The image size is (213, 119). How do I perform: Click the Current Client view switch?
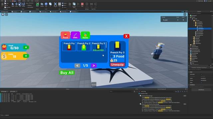click(x=74, y=5)
